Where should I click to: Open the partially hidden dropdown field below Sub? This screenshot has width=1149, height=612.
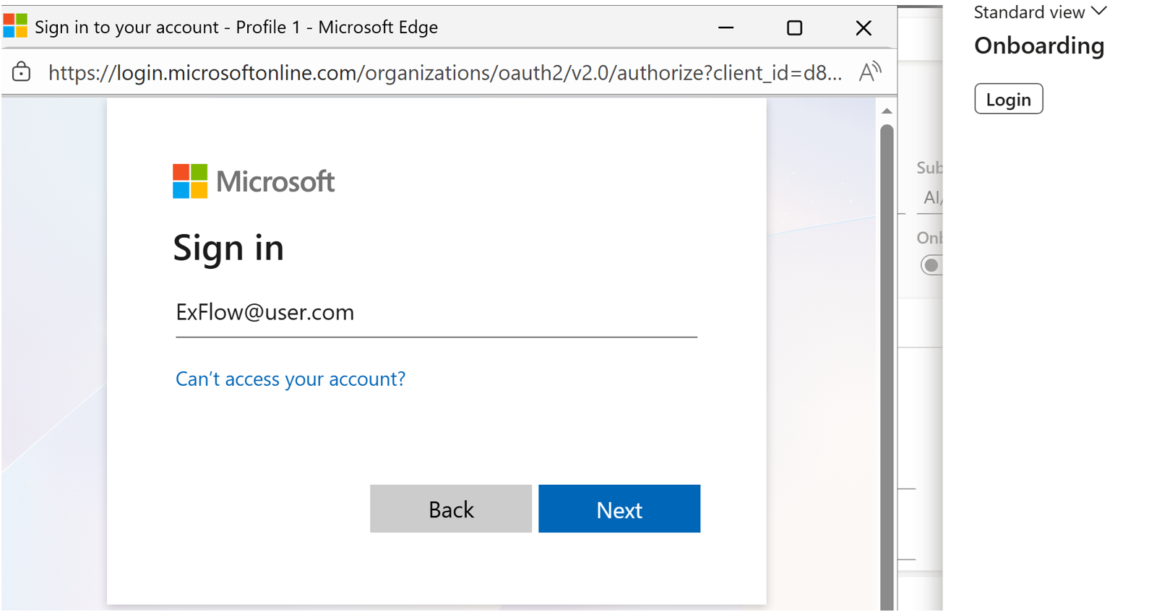[931, 198]
